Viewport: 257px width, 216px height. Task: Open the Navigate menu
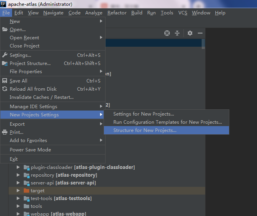[x=53, y=13]
